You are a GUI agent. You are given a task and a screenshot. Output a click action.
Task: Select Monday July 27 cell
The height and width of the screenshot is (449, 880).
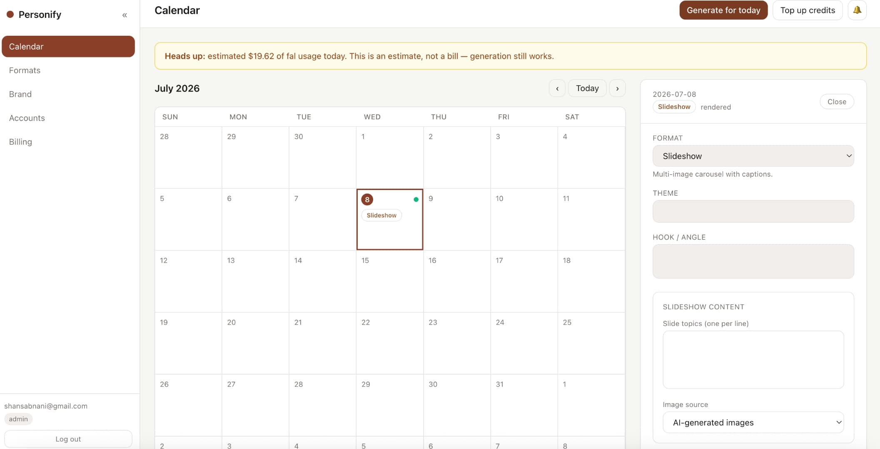pos(255,405)
